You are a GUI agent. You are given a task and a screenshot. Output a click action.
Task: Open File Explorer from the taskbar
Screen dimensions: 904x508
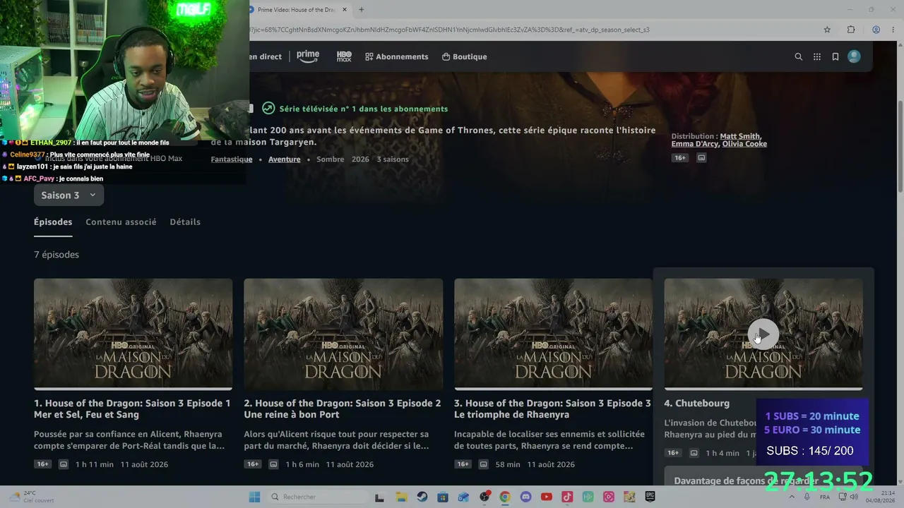(401, 497)
